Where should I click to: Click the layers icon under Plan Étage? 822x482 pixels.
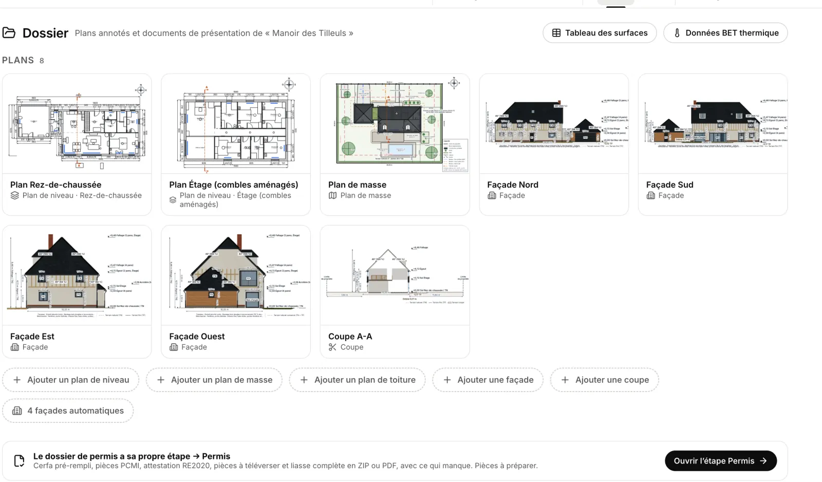pyautogui.click(x=173, y=200)
